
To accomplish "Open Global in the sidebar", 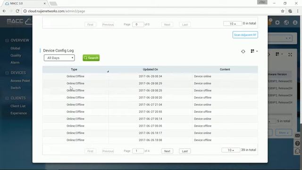I will pos(16,48).
